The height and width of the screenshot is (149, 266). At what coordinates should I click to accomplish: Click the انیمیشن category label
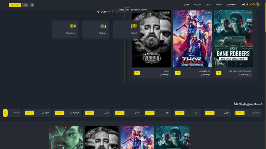point(256,113)
